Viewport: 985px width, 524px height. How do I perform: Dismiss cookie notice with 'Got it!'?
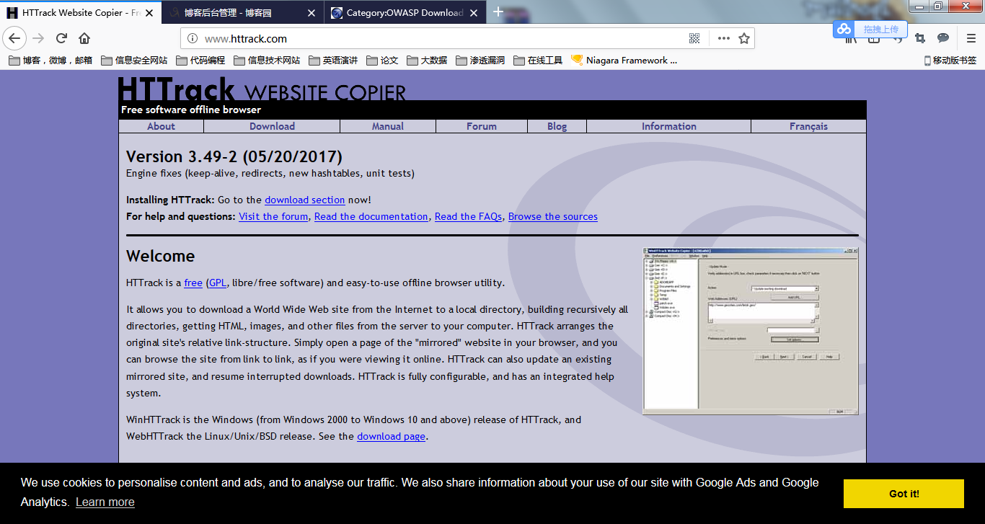(x=904, y=494)
